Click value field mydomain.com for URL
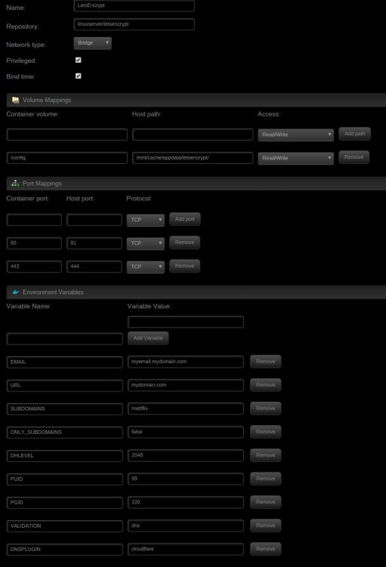The height and width of the screenshot is (567, 386). (186, 386)
